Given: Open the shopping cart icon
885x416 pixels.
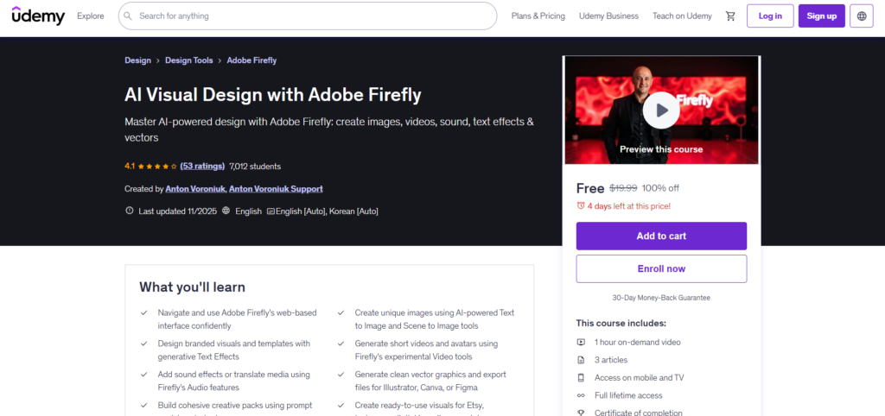Looking at the screenshot, I should (x=730, y=16).
